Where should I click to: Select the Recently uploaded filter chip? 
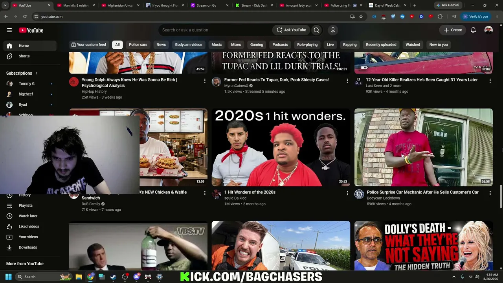point(381,44)
